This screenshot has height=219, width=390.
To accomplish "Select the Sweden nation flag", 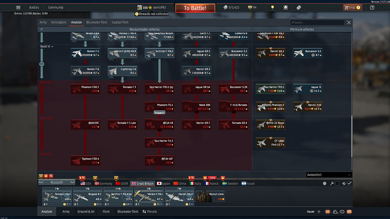I will 230,184.
